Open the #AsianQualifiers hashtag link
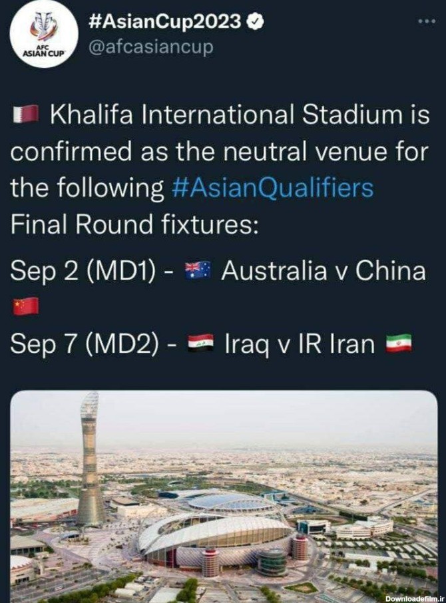446x603 pixels. click(272, 188)
